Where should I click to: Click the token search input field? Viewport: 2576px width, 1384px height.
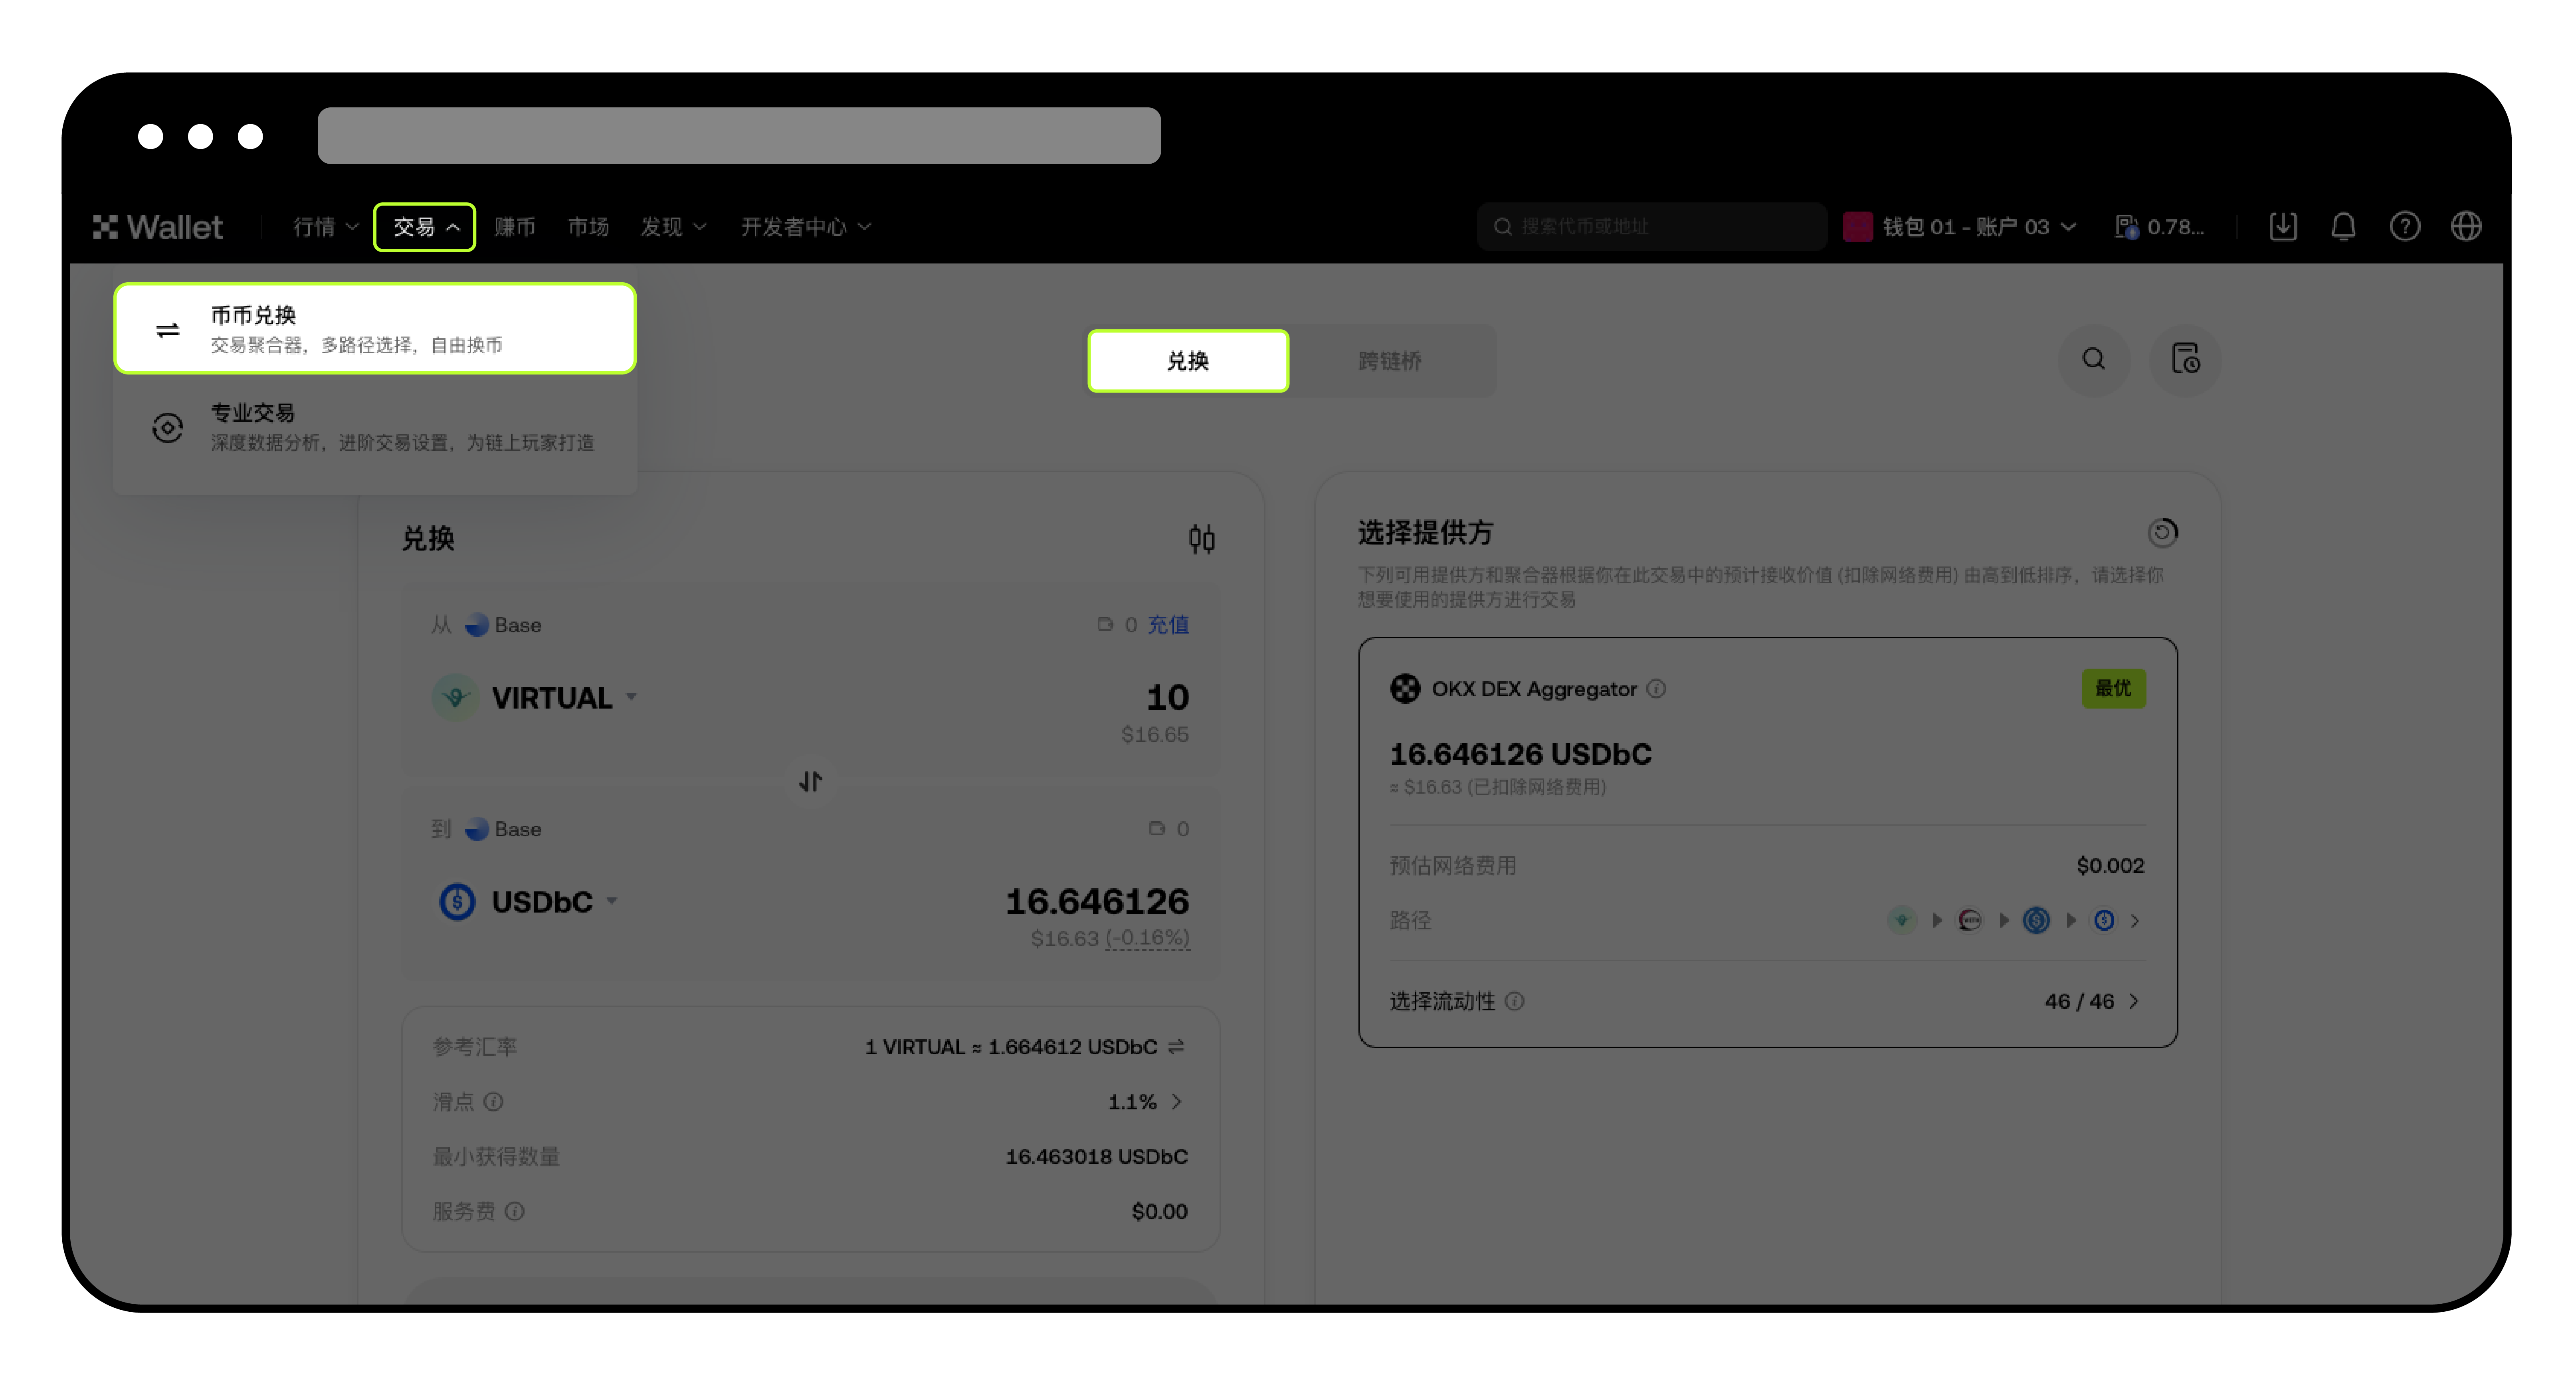1652,227
